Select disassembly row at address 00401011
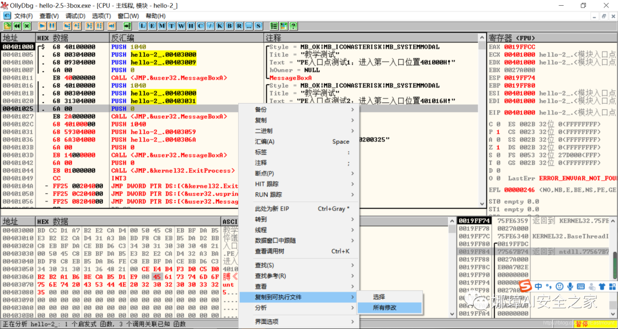The height and width of the screenshot is (329, 618). point(239,78)
